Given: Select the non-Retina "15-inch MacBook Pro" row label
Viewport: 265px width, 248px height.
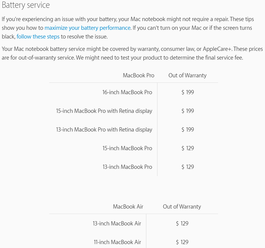Looking at the screenshot, I should (x=127, y=148).
